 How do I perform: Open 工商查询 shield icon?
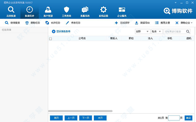click(67, 9)
